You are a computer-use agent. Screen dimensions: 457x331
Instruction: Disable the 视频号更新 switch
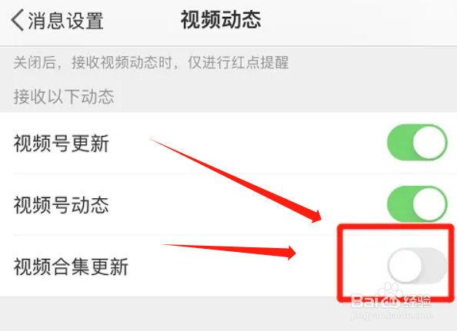(417, 143)
